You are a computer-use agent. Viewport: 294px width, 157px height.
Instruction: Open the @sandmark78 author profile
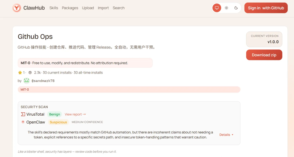[43, 81]
